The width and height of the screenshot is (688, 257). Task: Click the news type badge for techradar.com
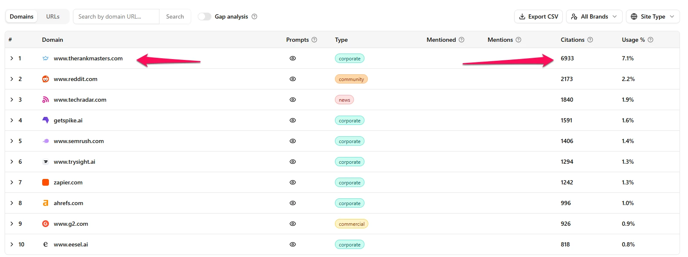[x=344, y=100]
